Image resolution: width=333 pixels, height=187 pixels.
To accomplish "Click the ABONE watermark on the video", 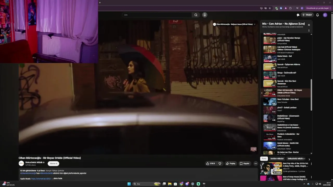I will 253,149.
